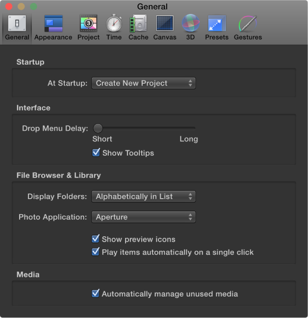Image resolution: width=308 pixels, height=318 pixels.
Task: Open the 3D preferences sphere icon
Action: 190,23
